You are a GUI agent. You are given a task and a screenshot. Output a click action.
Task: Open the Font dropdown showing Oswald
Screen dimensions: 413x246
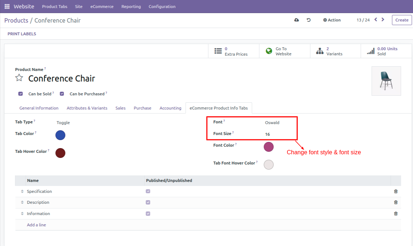[272, 123]
